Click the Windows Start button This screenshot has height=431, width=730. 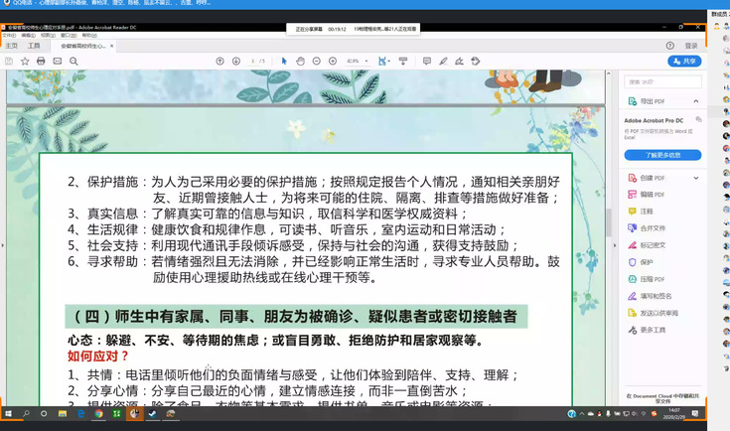(x=8, y=413)
